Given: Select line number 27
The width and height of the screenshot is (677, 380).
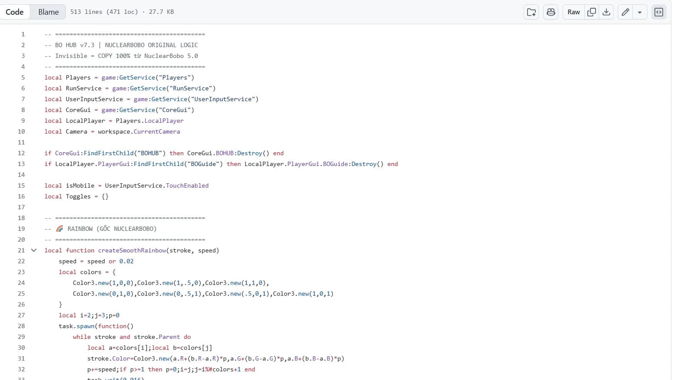Looking at the screenshot, I should [21, 315].
